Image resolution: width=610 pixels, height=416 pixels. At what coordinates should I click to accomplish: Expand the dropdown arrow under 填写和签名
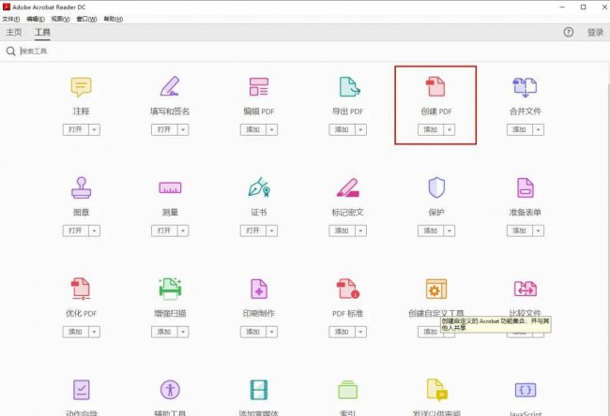pyautogui.click(x=183, y=129)
